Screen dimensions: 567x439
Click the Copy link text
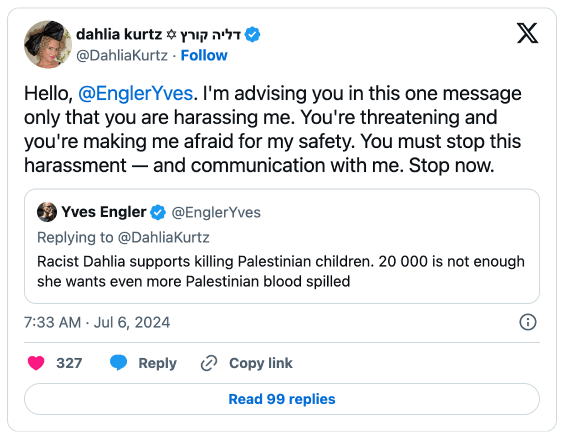(x=260, y=363)
